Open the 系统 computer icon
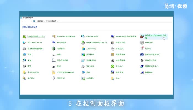The width and height of the screenshot is (193, 110). [83, 72]
